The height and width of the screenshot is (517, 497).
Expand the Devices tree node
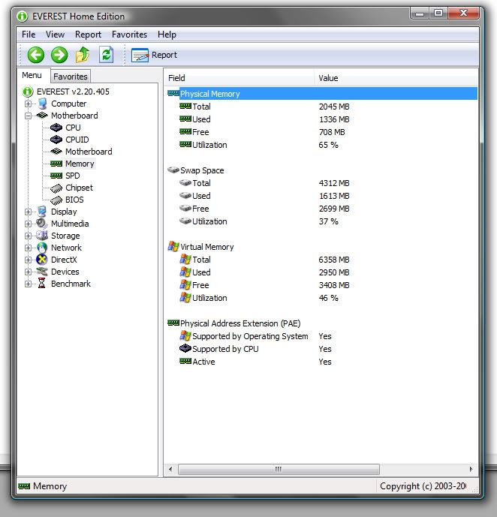pos(28,272)
